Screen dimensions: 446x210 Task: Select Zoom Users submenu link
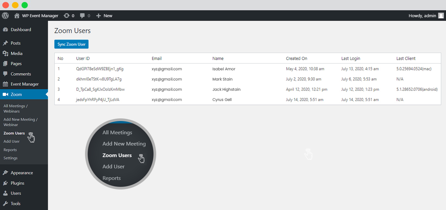[14, 133]
